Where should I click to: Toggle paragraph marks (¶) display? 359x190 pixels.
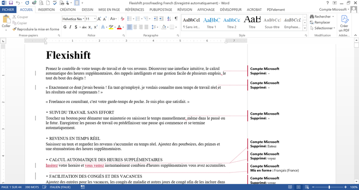(176, 18)
